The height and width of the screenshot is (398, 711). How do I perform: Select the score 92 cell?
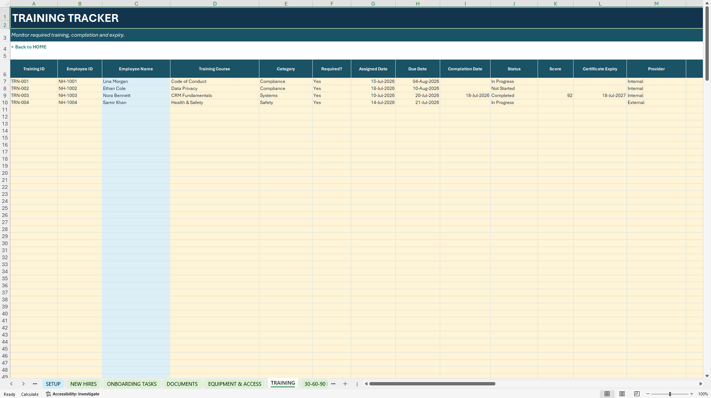click(x=555, y=96)
